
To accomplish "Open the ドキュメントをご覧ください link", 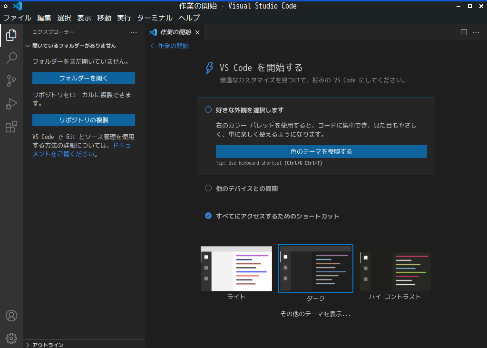I will [81, 149].
